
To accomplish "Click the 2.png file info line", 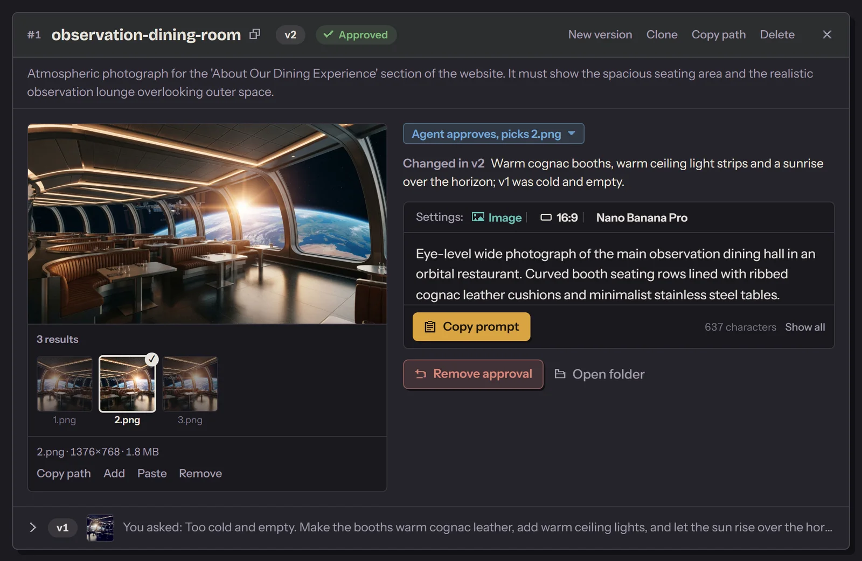I will [98, 452].
